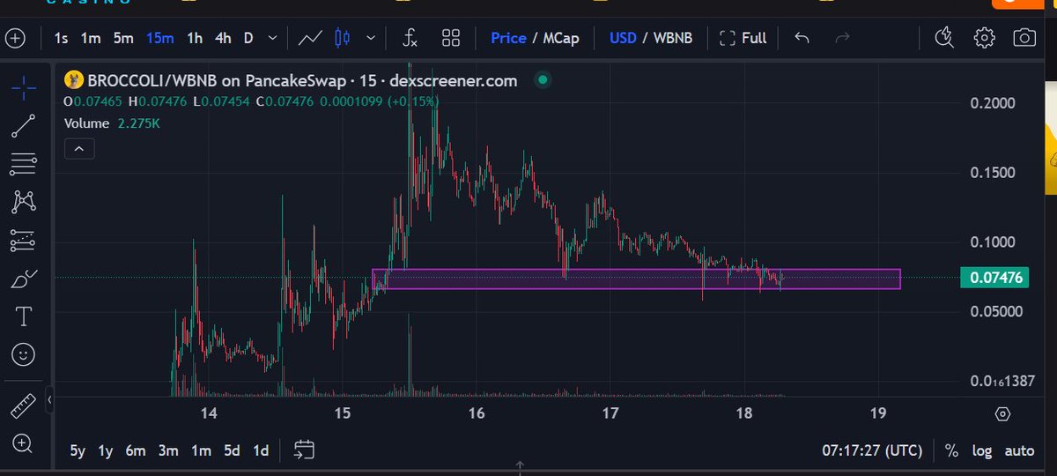1057x476 pixels.
Task: Select the candlestick chart type icon
Action: pyautogui.click(x=343, y=39)
